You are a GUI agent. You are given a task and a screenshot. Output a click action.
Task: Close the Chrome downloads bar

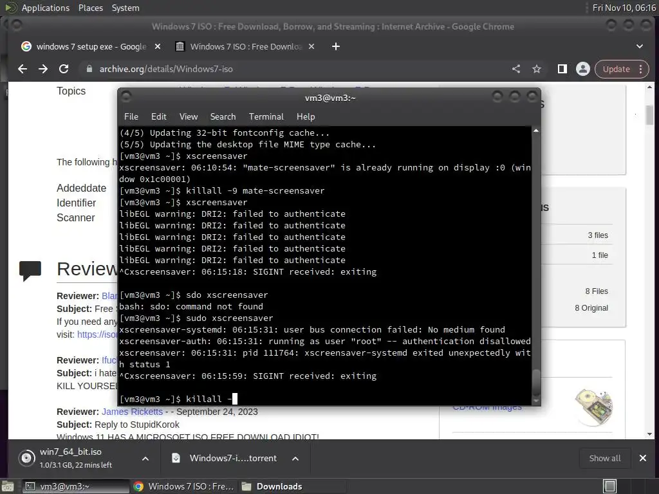pos(643,458)
